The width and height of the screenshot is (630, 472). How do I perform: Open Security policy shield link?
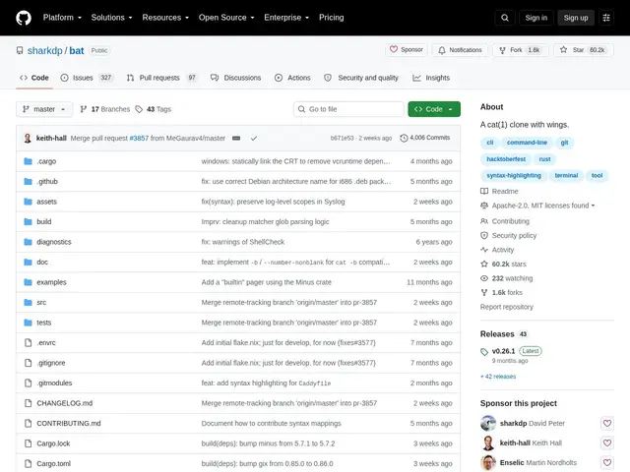click(x=509, y=236)
